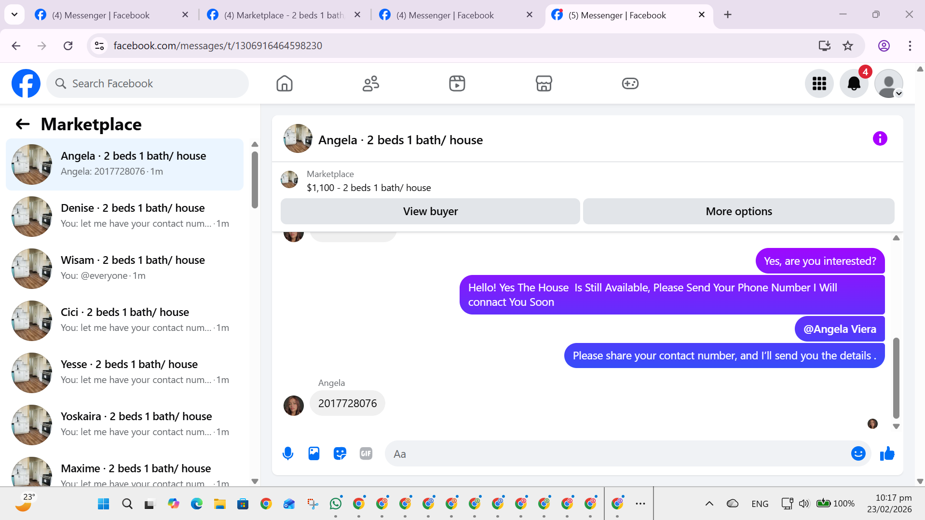Switch to third Messenger tab
Viewport: 925px width, 520px height.
click(x=456, y=15)
